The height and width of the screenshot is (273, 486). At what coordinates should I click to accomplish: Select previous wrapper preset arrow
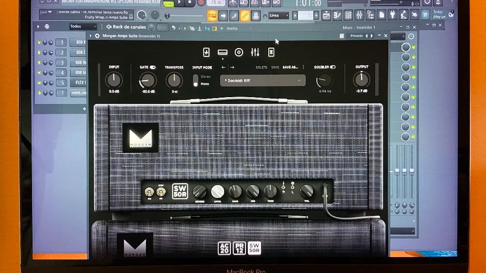pyautogui.click(x=366, y=36)
